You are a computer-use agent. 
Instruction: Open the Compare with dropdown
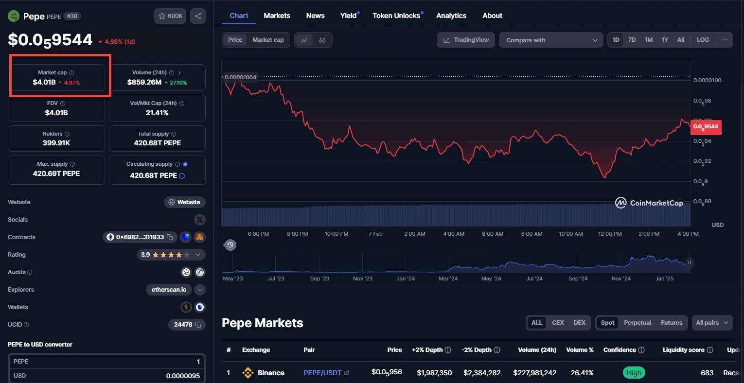point(551,40)
